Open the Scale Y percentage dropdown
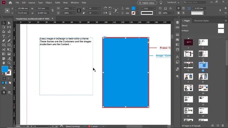Image resolution: width=228 pixels, height=128 pixels. click(74, 13)
